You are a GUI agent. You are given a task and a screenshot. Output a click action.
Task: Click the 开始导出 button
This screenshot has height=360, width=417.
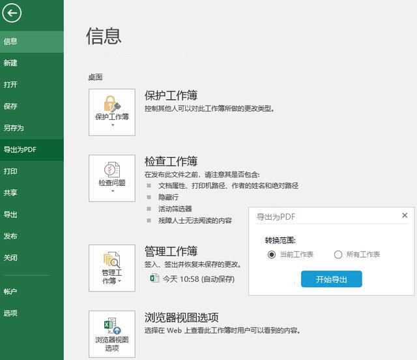coord(332,279)
